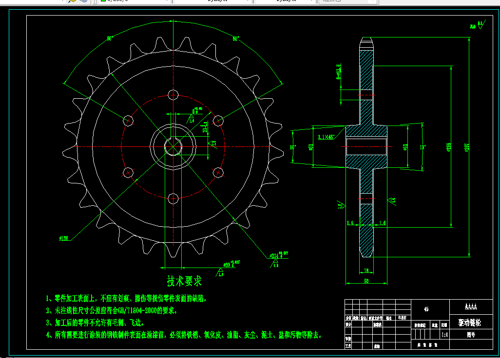
Task: Select note 2 referencing GB/T1804-2000
Action: [x=112, y=311]
